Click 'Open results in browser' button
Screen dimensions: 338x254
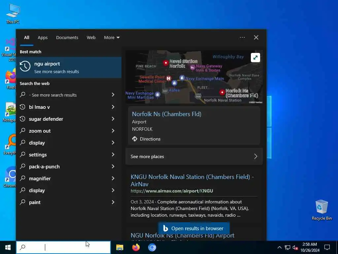point(193,228)
